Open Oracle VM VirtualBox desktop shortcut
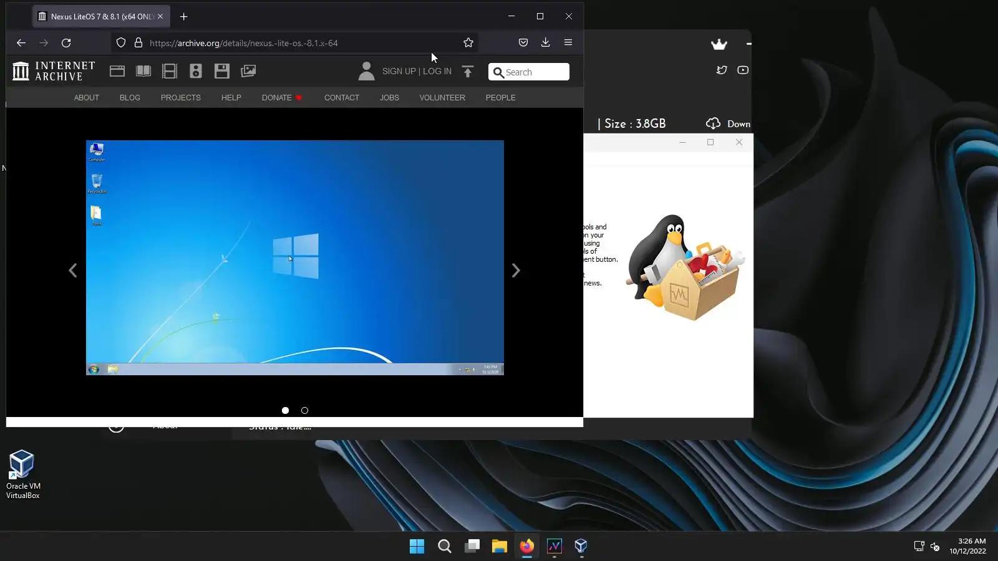Image resolution: width=998 pixels, height=561 pixels. pyautogui.click(x=23, y=474)
